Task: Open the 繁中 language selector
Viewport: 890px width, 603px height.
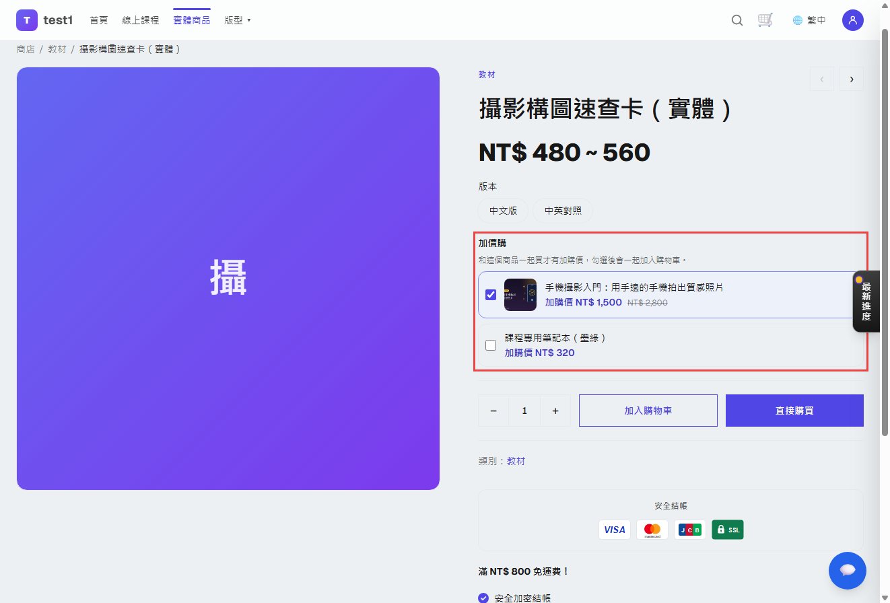Action: tap(810, 20)
